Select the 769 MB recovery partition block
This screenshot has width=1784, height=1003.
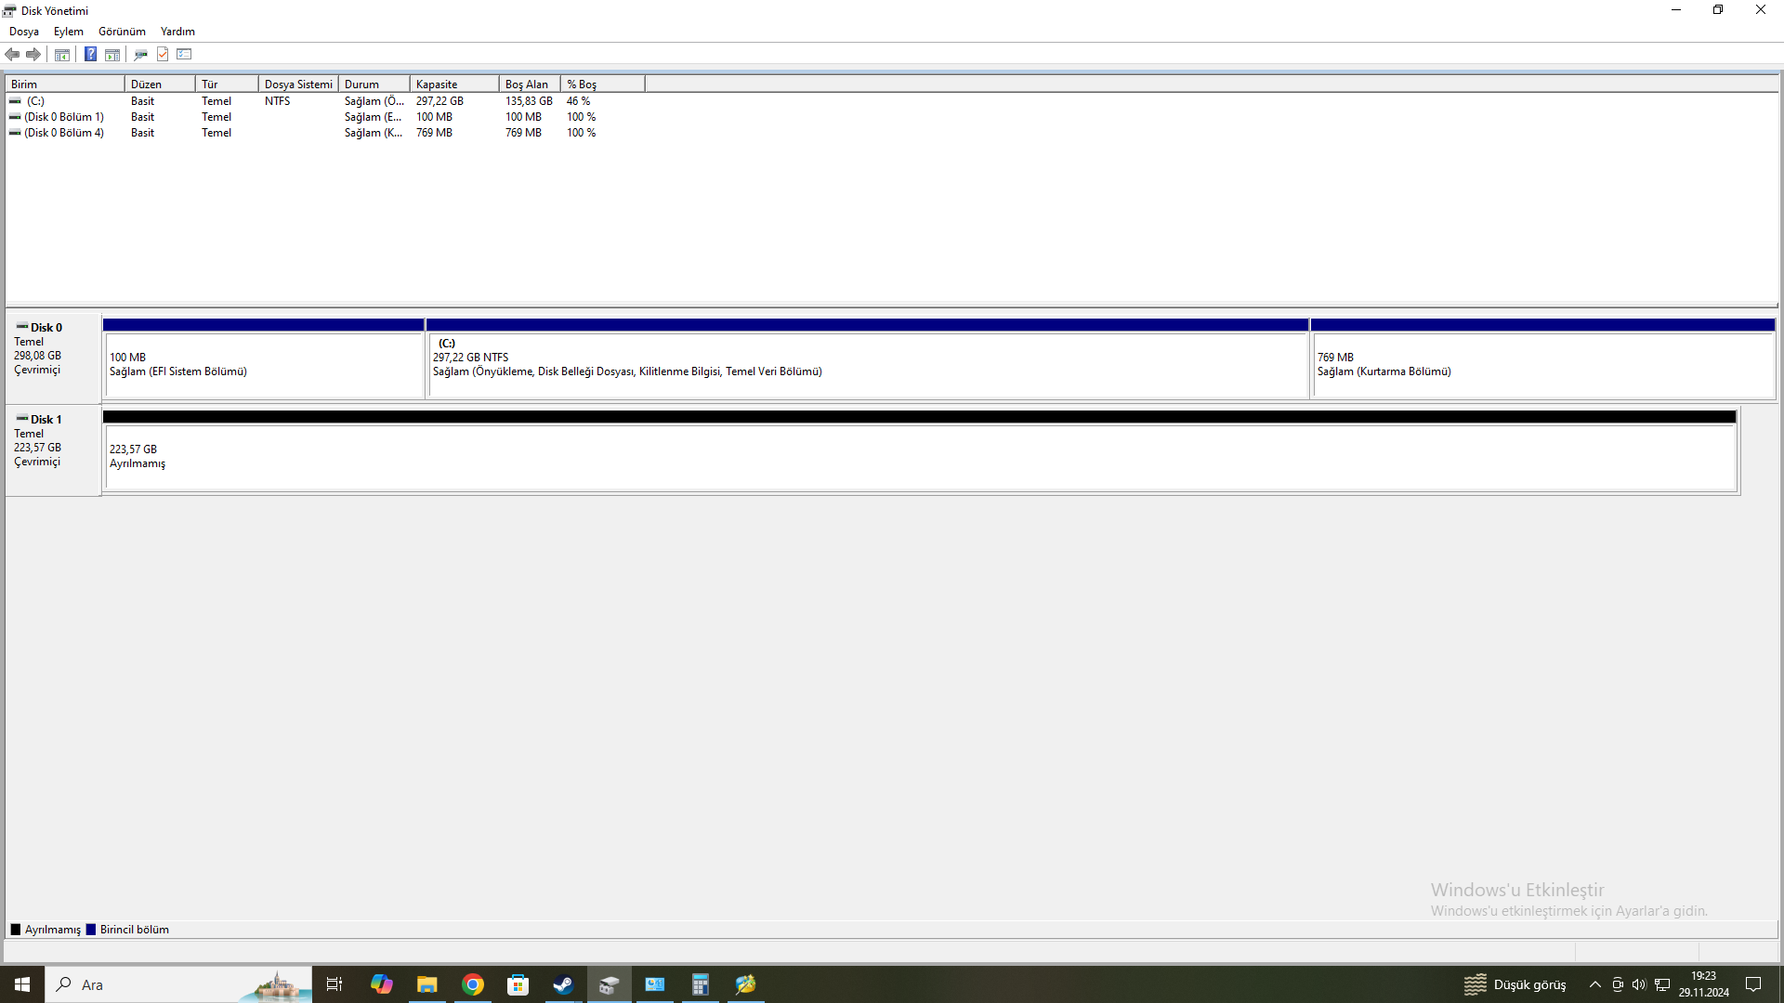click(x=1541, y=365)
